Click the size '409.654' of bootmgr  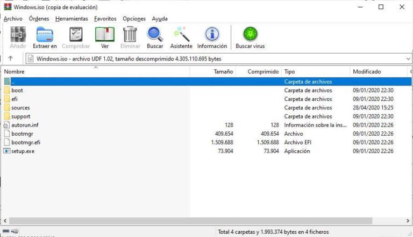224,134
